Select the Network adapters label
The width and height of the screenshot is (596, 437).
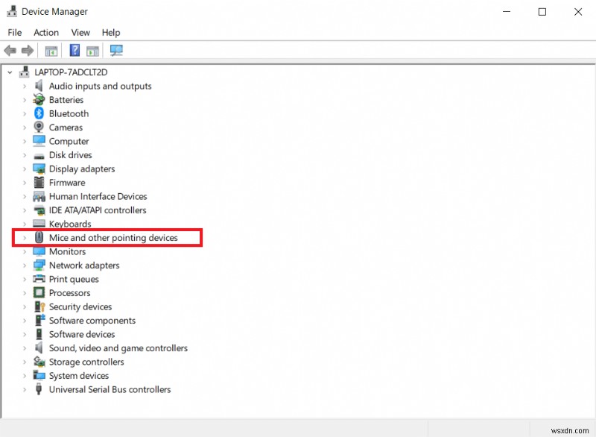click(x=84, y=265)
